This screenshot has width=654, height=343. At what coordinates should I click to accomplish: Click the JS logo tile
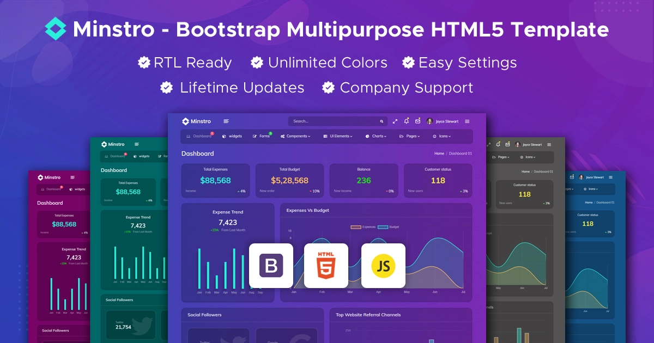(383, 266)
